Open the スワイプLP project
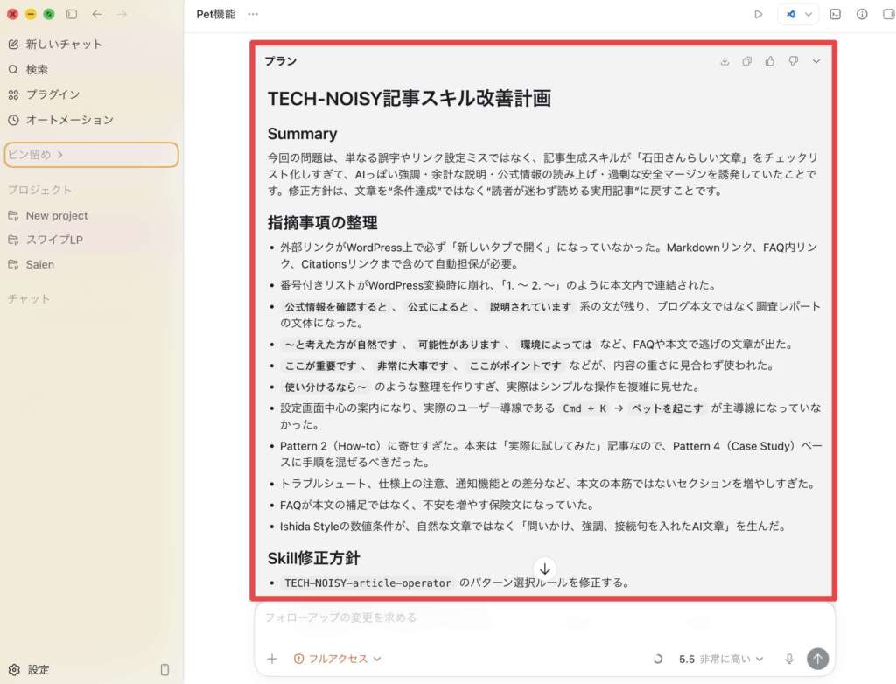Screen dimensions: 896x684 45,240
